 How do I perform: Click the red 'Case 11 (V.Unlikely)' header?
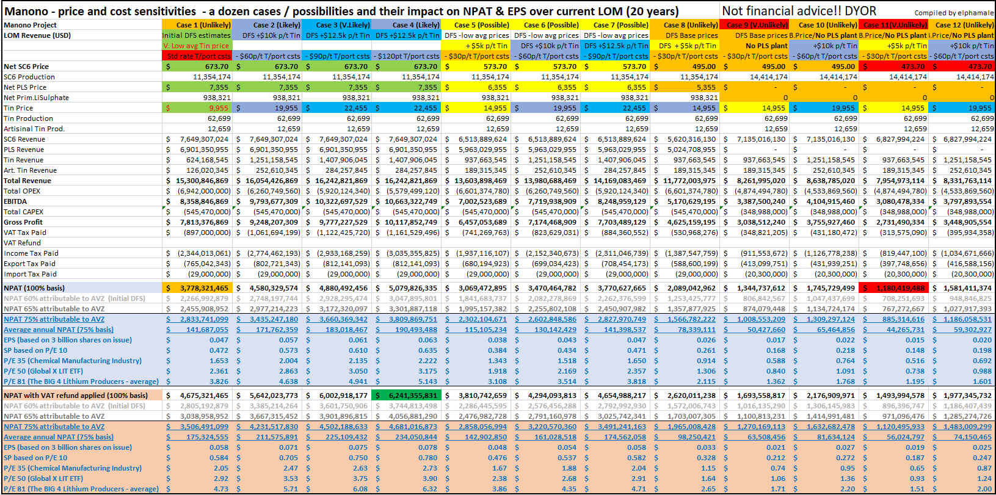pos(893,25)
